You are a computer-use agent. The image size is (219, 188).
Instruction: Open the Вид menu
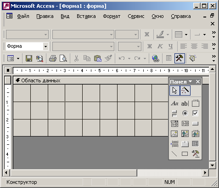coord(65,16)
